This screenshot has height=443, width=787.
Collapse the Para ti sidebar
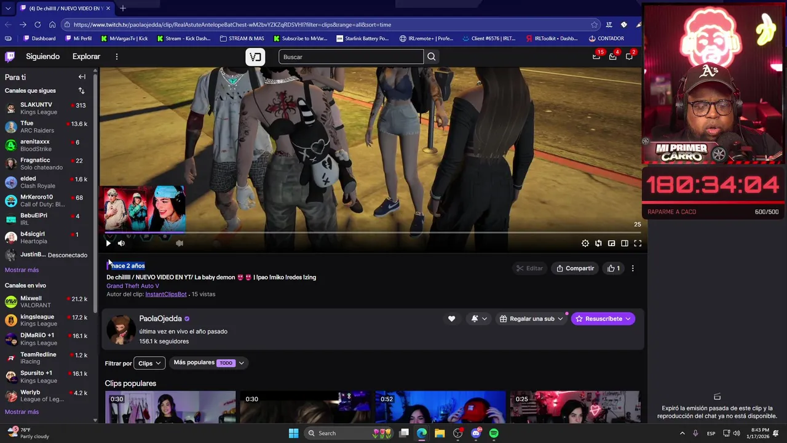82,77
